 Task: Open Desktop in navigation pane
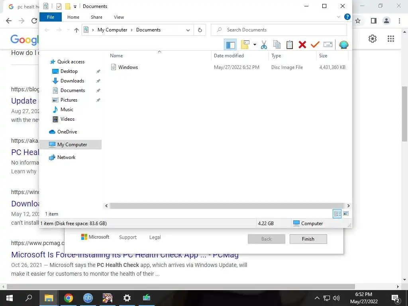69,71
